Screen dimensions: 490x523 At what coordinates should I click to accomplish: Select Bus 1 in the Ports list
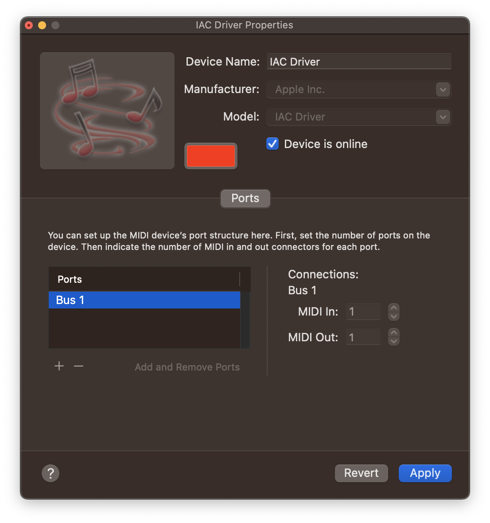tap(144, 300)
